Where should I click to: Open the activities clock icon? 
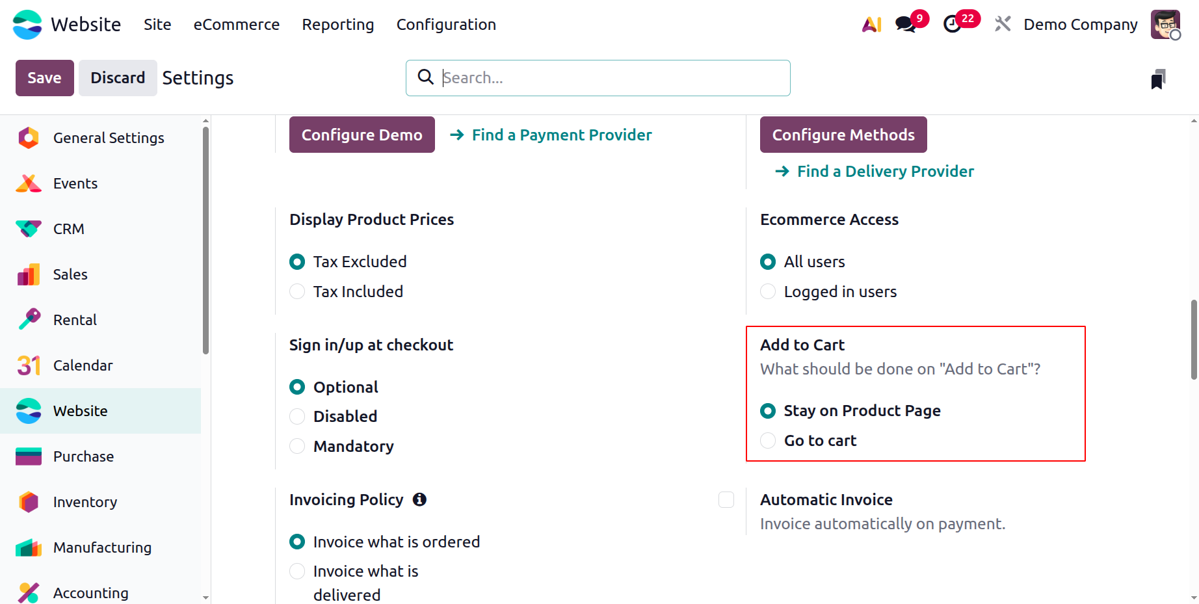(x=953, y=25)
